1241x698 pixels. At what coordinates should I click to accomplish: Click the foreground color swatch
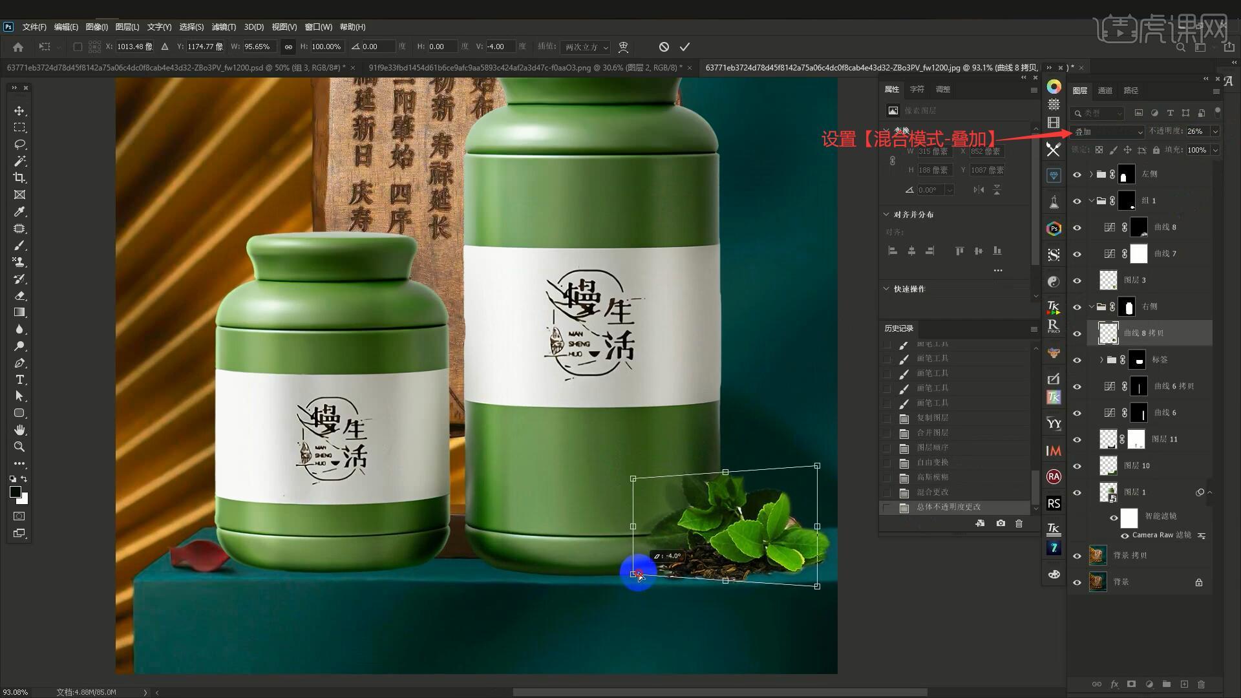click(16, 492)
